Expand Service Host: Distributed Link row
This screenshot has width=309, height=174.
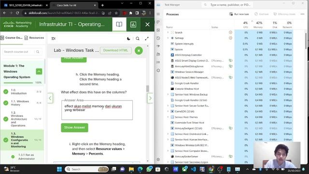click(168, 134)
